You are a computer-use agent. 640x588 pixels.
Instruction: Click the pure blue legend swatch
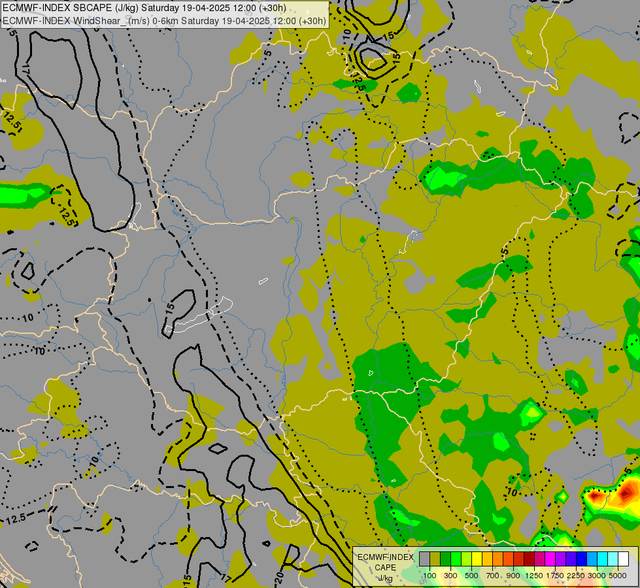click(x=581, y=559)
